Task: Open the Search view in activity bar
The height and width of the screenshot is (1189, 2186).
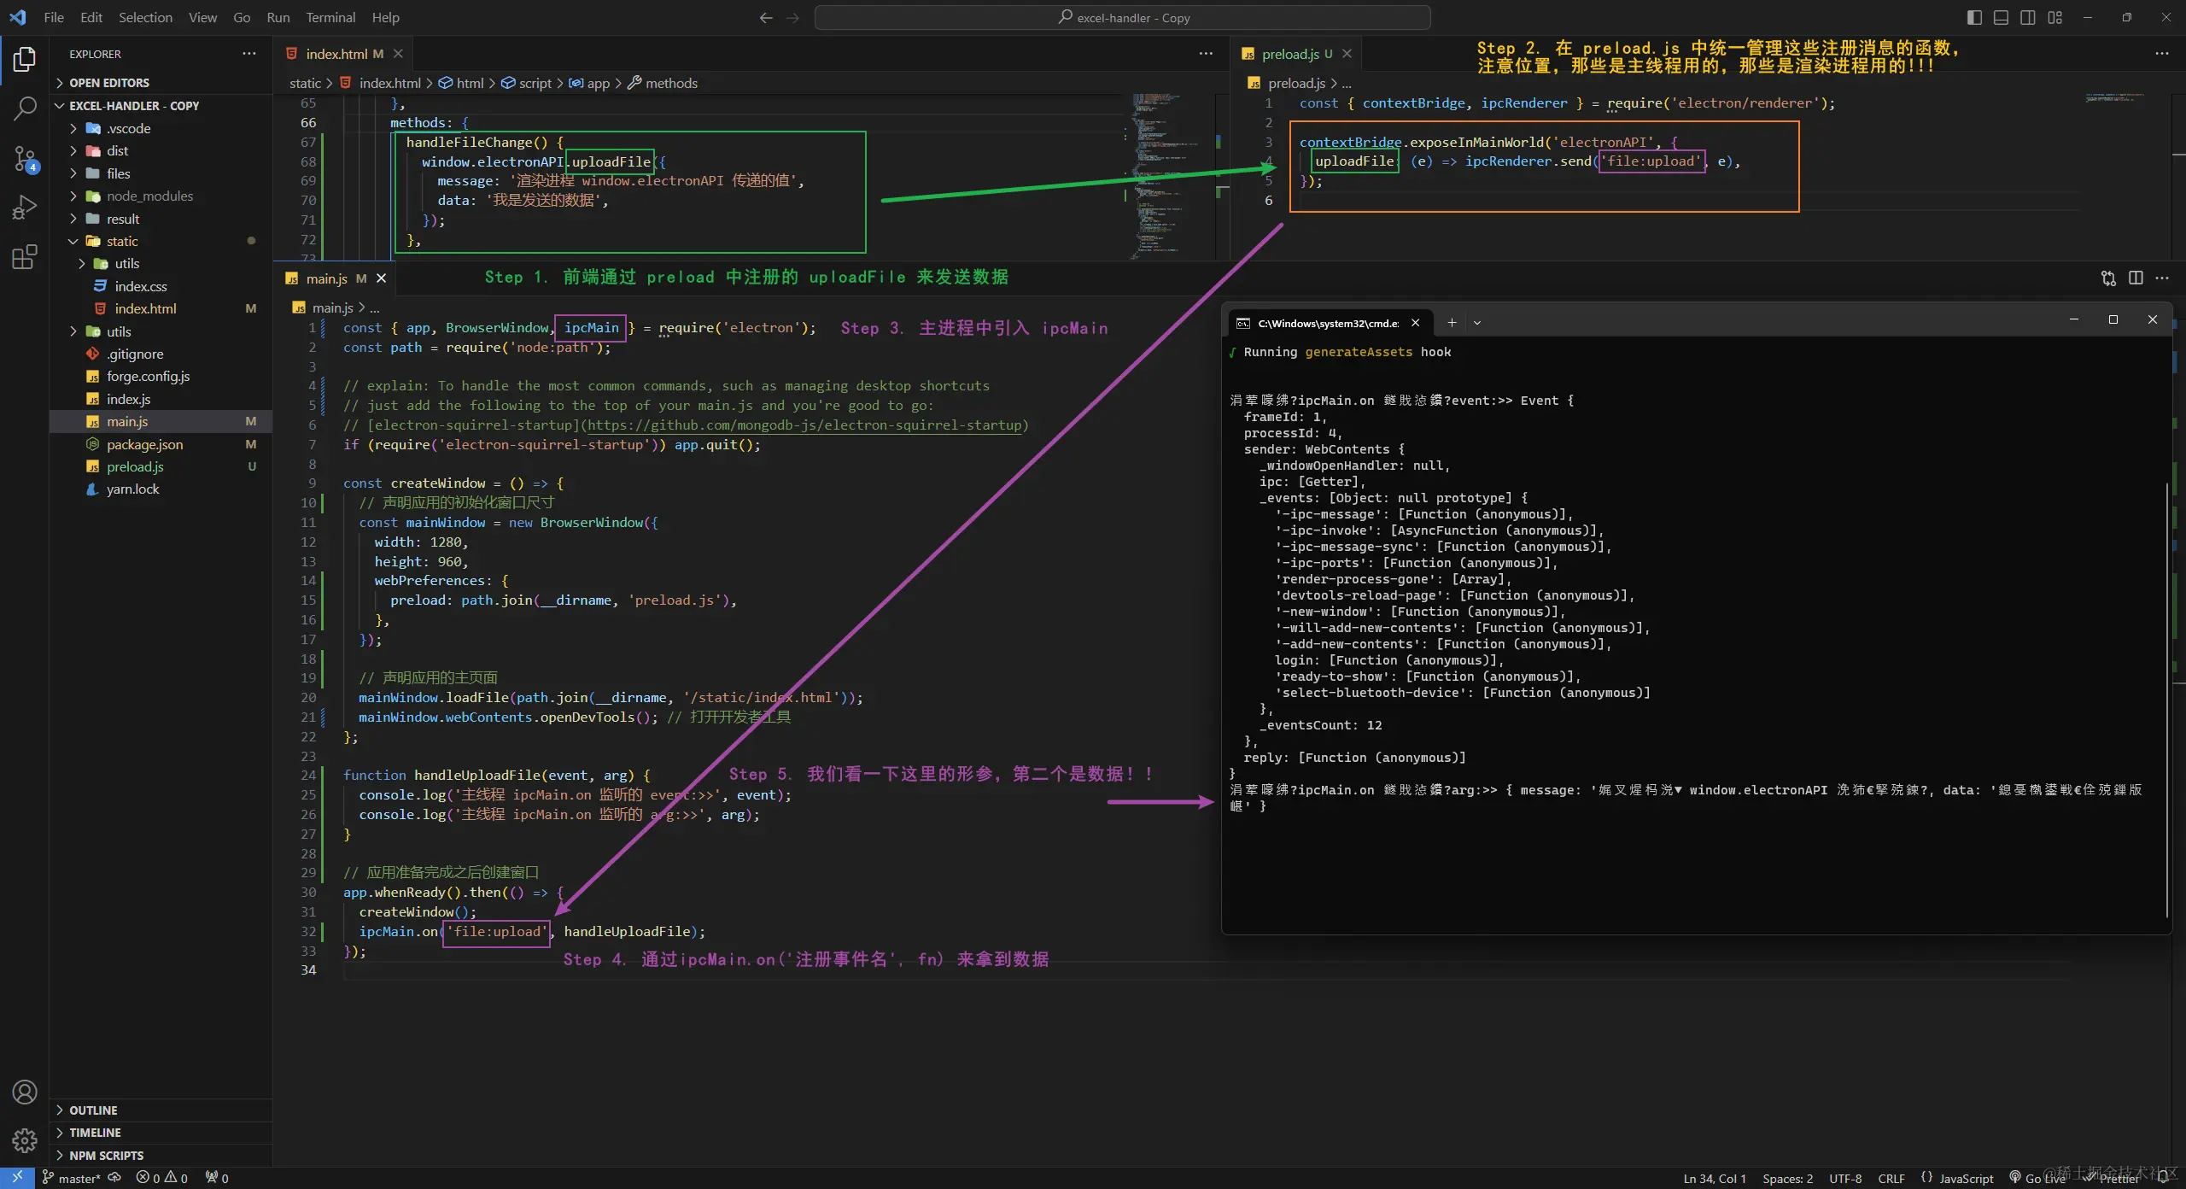Action: point(25,108)
